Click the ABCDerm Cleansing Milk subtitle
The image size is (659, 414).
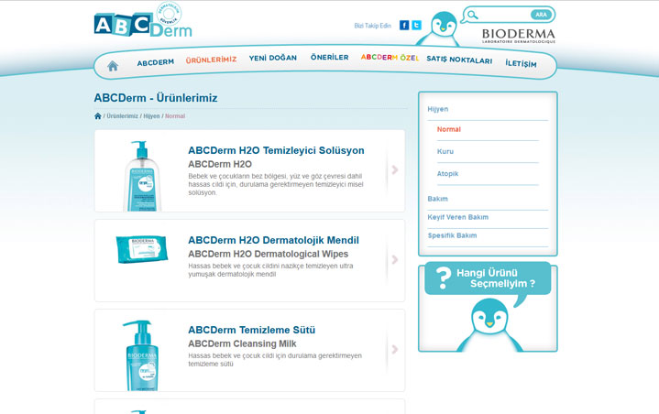[242, 343]
